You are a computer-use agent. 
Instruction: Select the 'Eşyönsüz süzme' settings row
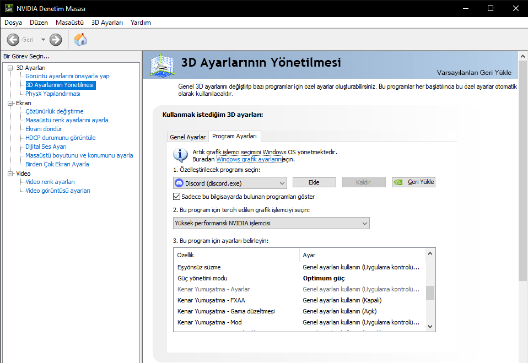point(299,267)
